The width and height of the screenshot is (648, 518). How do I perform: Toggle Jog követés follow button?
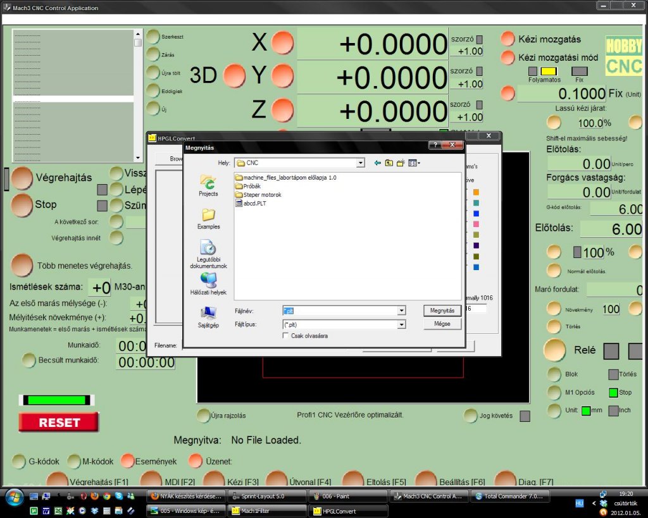[470, 416]
